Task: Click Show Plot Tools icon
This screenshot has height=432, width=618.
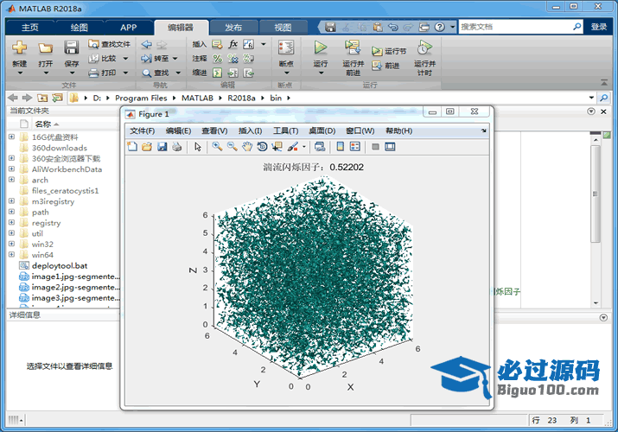Action: click(x=390, y=147)
